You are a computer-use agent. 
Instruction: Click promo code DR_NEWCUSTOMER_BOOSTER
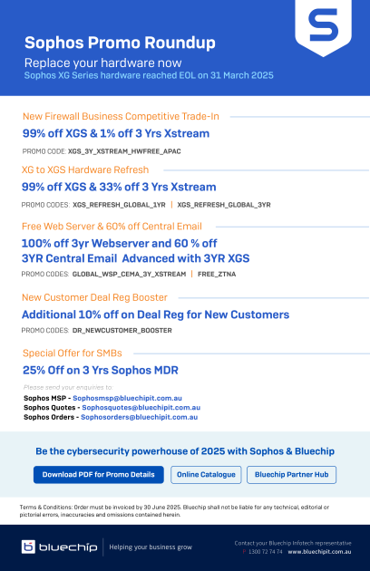click(x=122, y=330)
